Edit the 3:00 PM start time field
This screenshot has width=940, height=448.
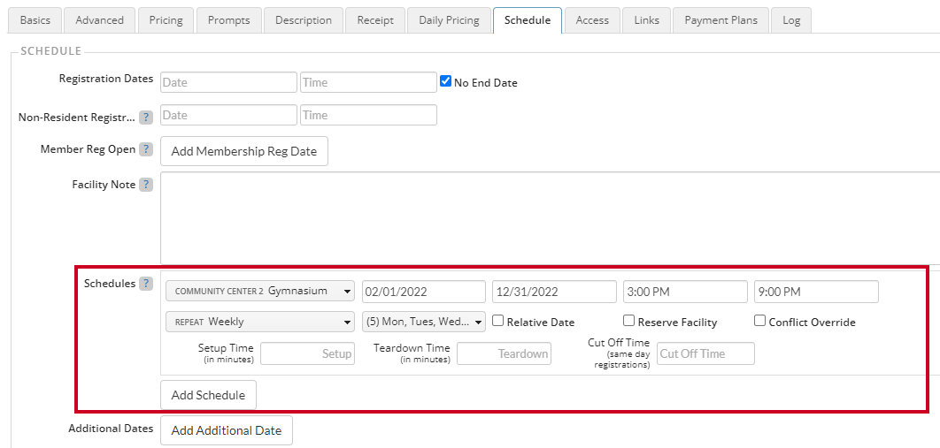click(685, 292)
